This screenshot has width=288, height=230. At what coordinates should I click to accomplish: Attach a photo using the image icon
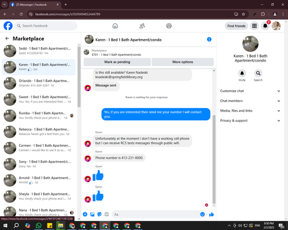[x=92, y=214]
